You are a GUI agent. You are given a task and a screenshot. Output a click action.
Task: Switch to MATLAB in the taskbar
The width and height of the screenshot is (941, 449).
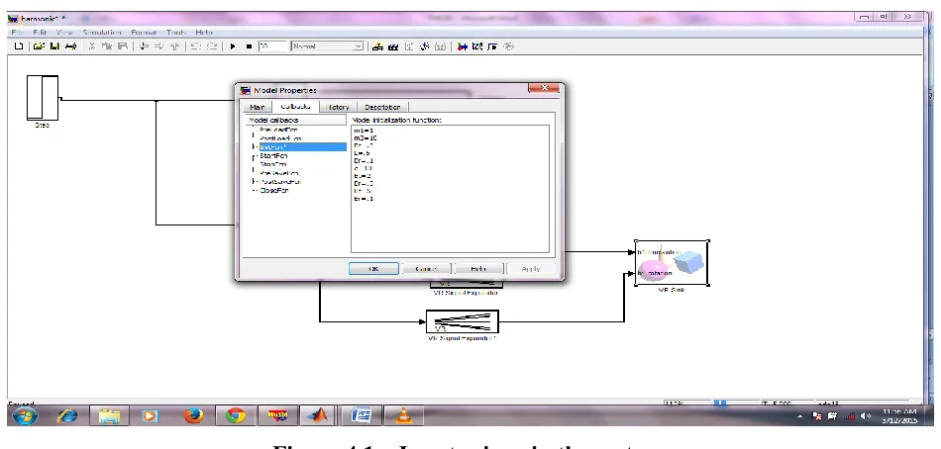pyautogui.click(x=318, y=415)
